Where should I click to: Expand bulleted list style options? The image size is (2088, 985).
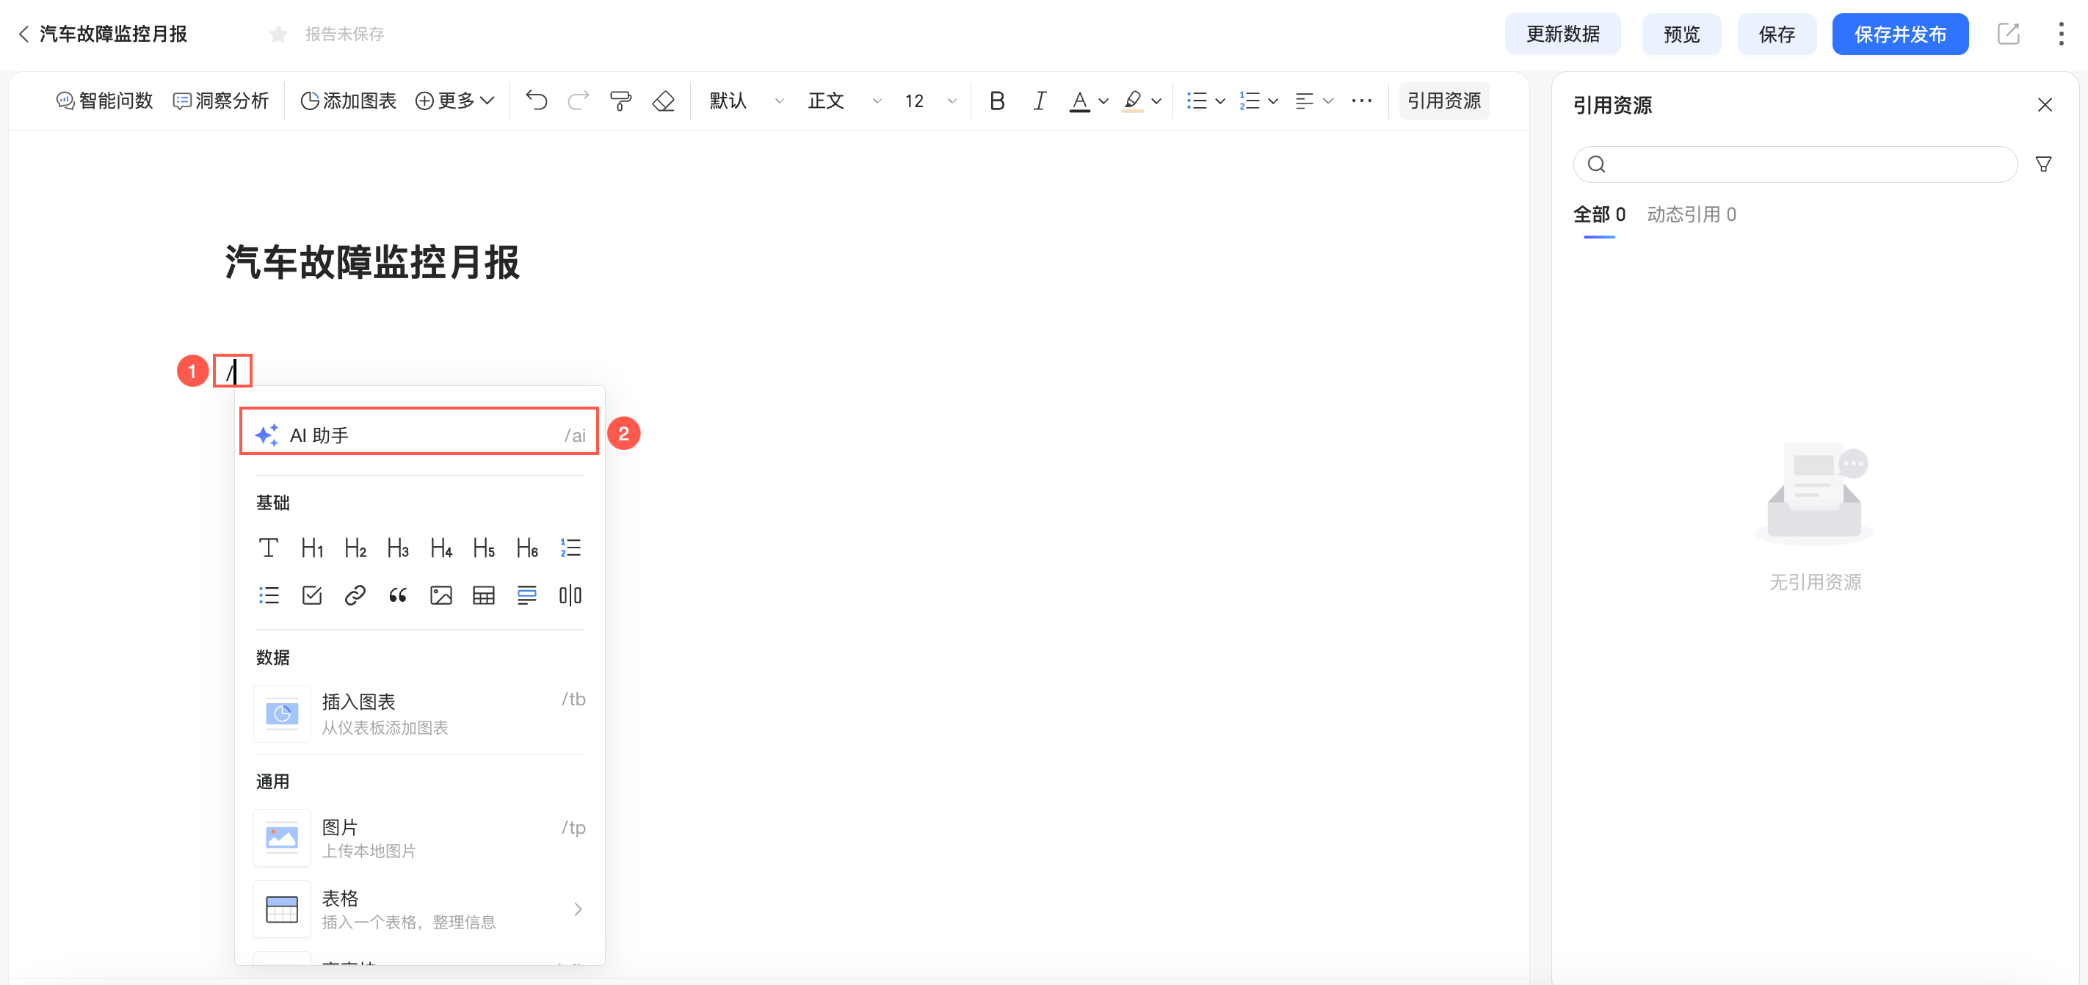[1220, 101]
